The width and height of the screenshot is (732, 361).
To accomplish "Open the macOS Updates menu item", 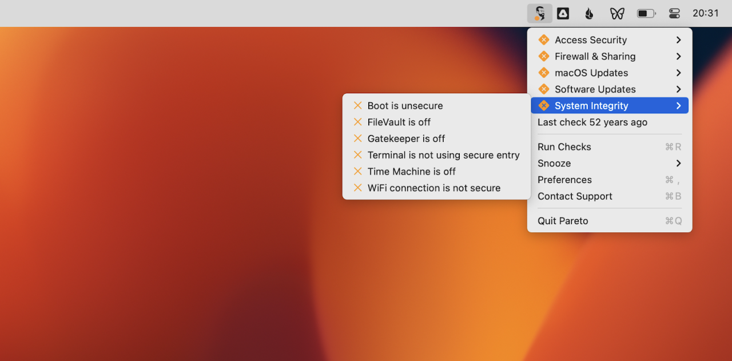I will 610,73.
